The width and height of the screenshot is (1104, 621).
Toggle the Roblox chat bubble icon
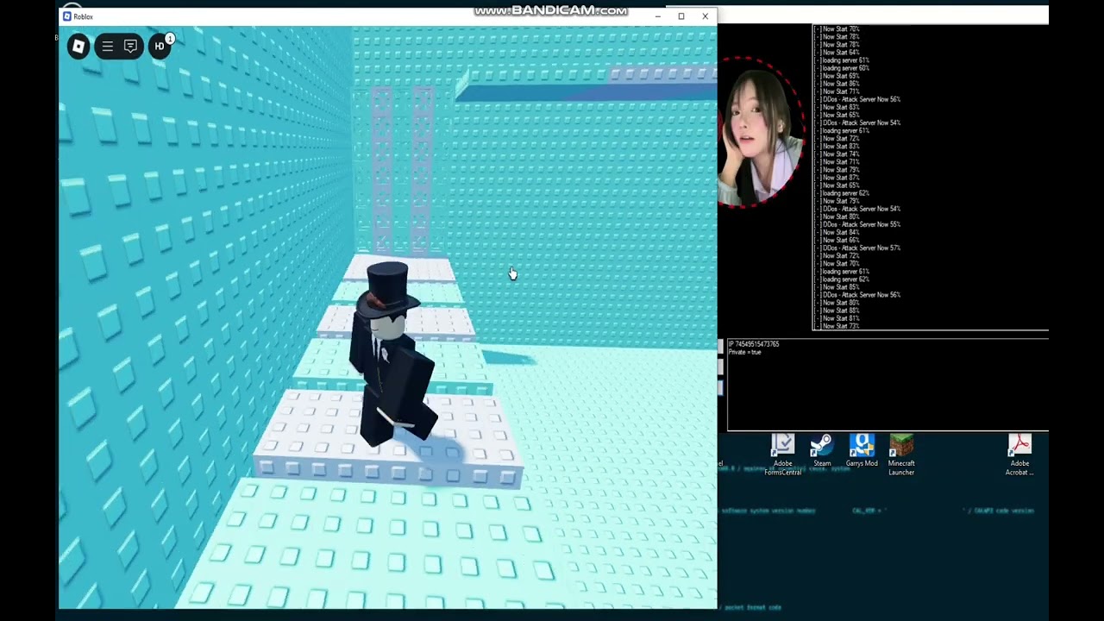(131, 47)
